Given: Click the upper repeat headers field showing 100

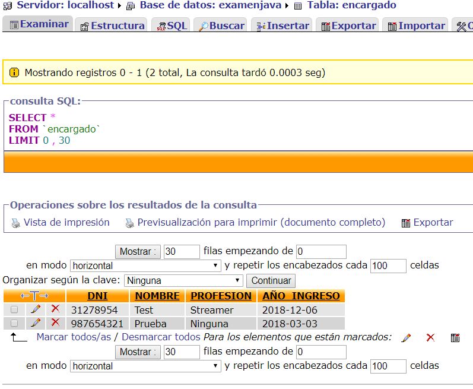Looking at the screenshot, I should [388, 265].
